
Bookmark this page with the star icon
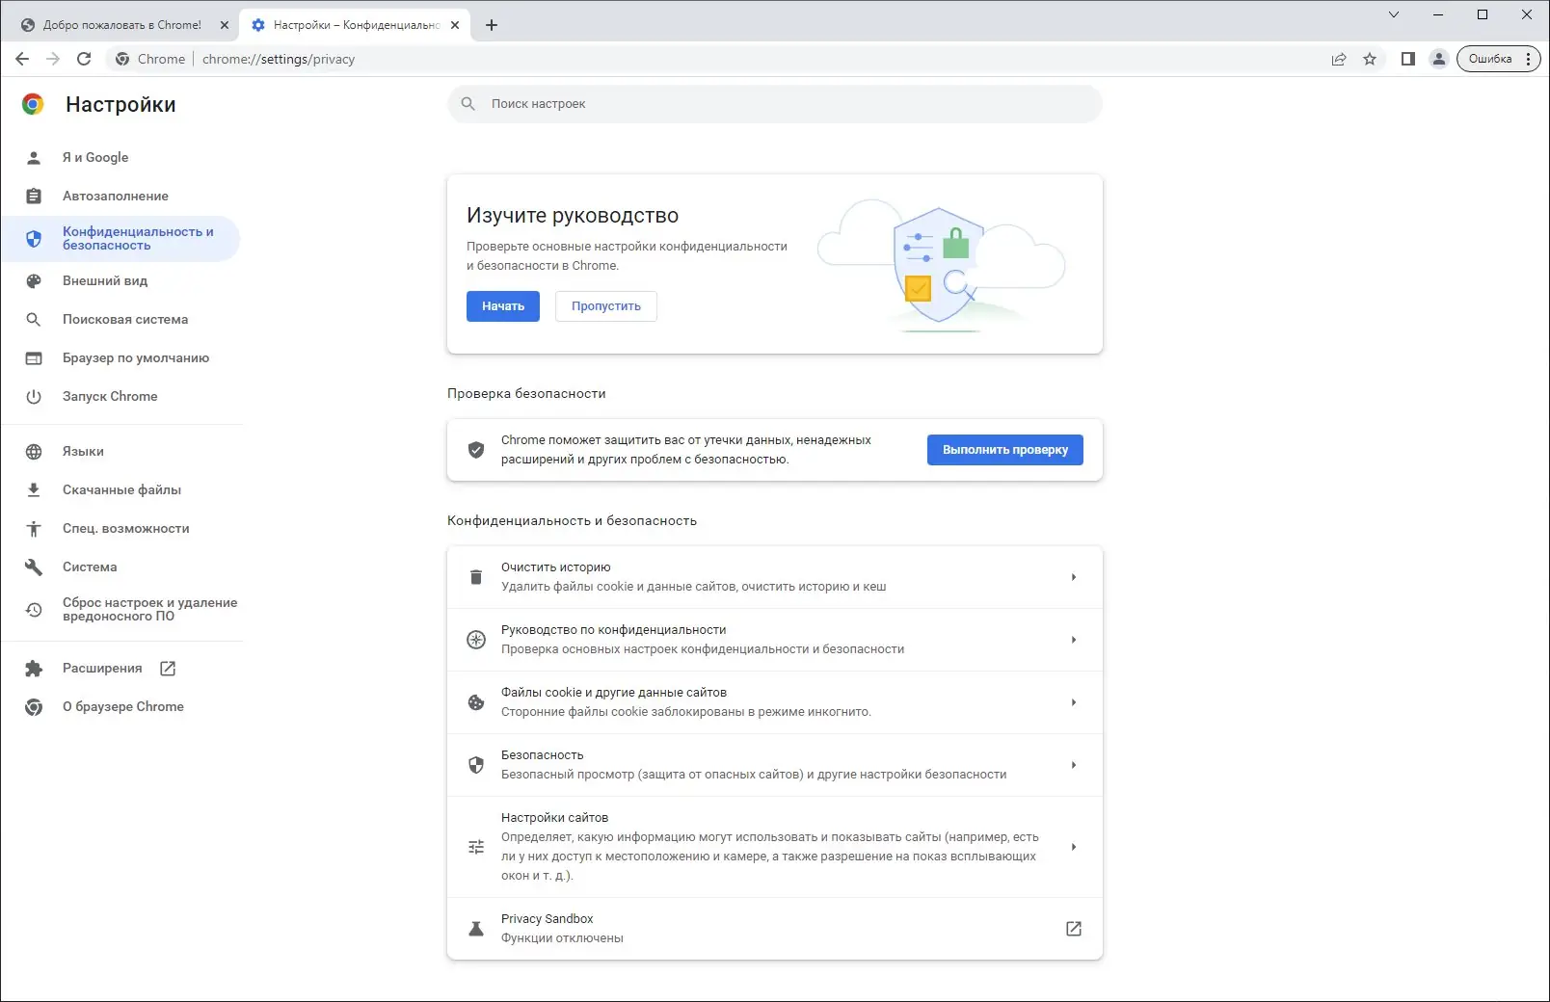point(1370,59)
